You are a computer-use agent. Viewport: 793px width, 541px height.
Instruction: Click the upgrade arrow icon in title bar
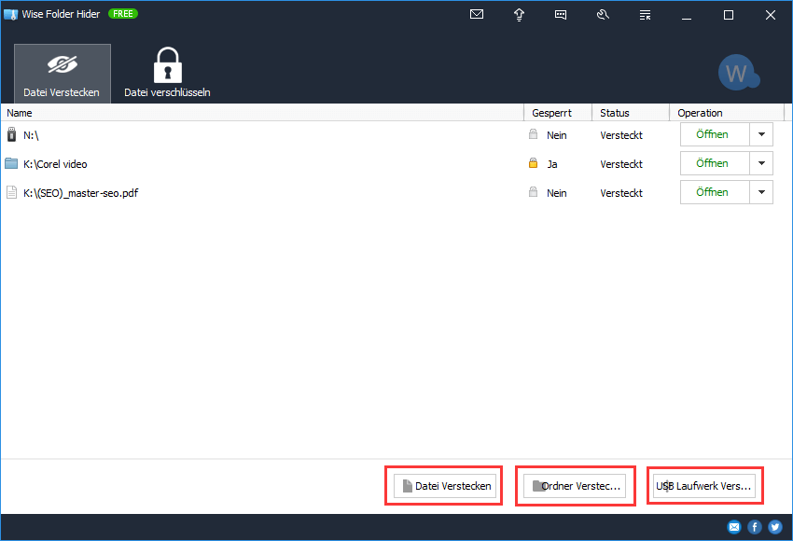[x=519, y=15]
